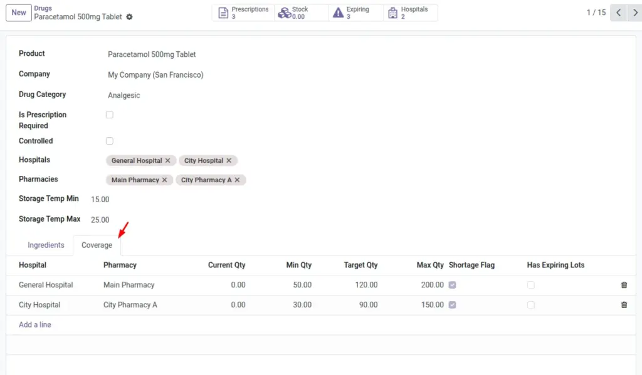The width and height of the screenshot is (642, 375).
Task: Click Max Qty 200.00 cell
Action: click(x=433, y=285)
